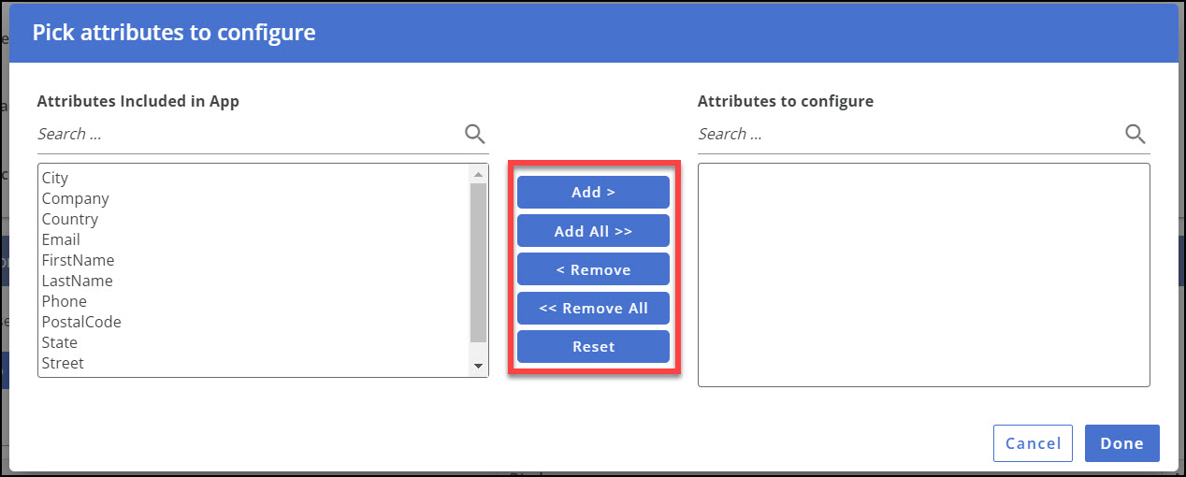The image size is (1186, 477).
Task: Cancel the attribute picker dialog
Action: (1033, 443)
